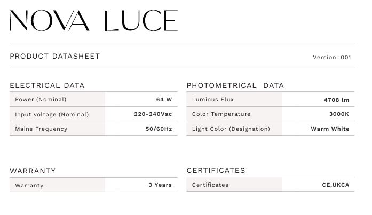
Task: Click the Input voltage (Nominal) label
Action: [52, 114]
